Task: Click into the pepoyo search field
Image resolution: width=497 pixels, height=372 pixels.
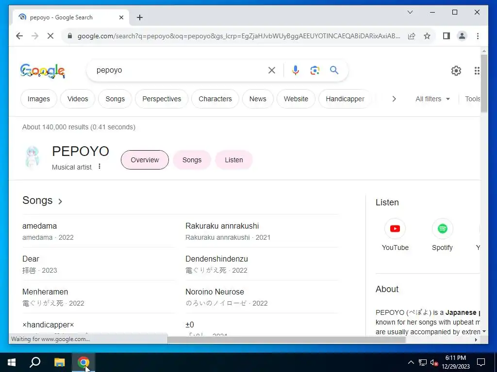Action: (x=179, y=70)
